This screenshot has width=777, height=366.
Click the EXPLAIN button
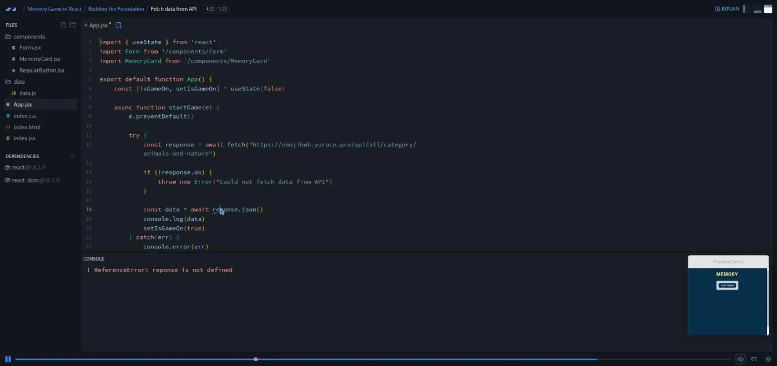(x=727, y=9)
